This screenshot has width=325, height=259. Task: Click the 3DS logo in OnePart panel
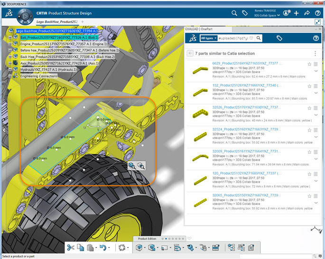click(193, 38)
